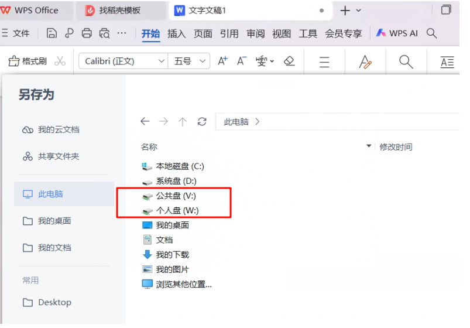Click the typesetting A-lines icon

447,62
